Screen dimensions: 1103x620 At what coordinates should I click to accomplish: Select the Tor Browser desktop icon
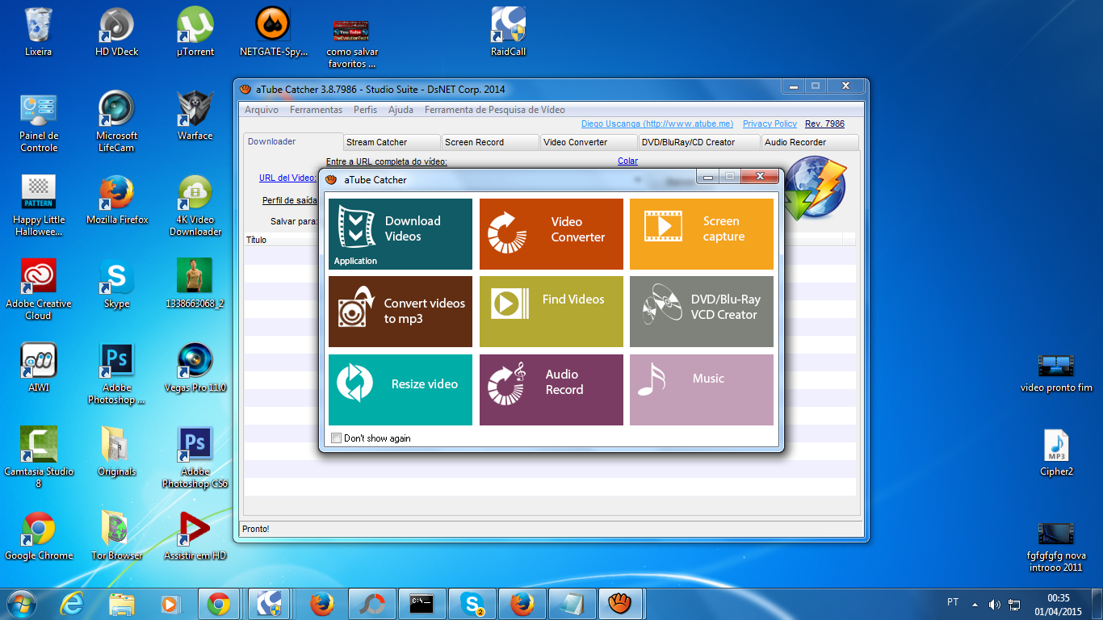[x=117, y=536]
